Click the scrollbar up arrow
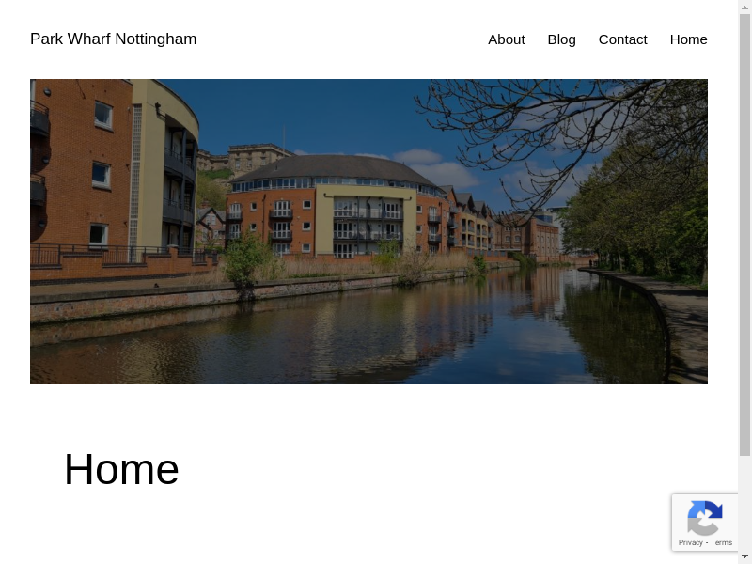The height and width of the screenshot is (564, 752). tap(744, 6)
